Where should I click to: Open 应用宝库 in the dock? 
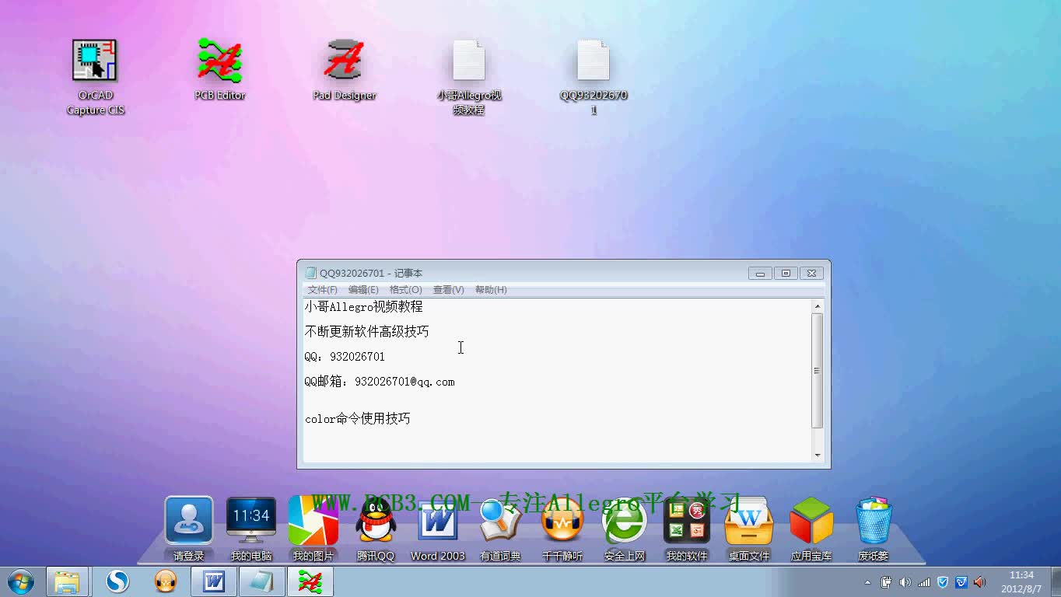pos(811,529)
